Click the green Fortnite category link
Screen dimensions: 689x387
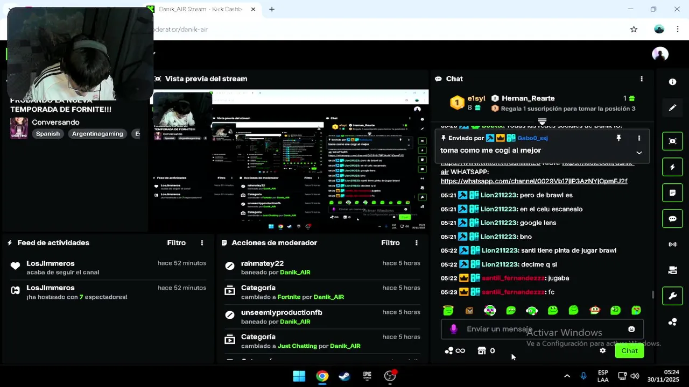289,297
